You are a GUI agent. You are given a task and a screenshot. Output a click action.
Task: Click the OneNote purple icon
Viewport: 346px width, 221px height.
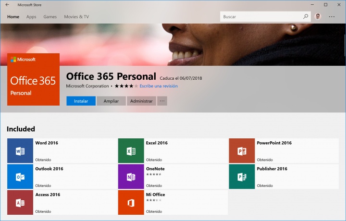point(131,177)
